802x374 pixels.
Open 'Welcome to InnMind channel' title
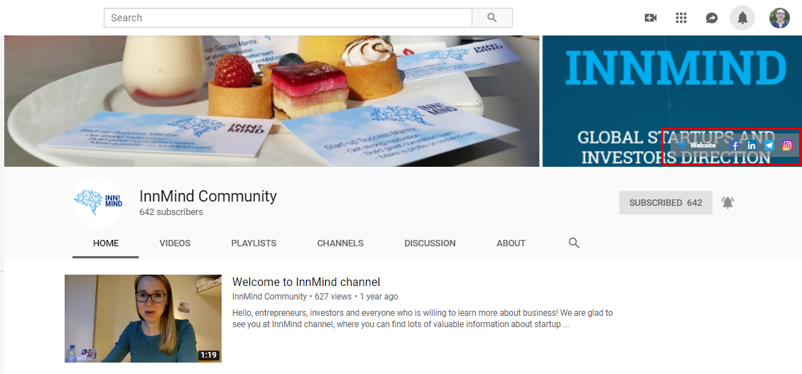tap(306, 282)
